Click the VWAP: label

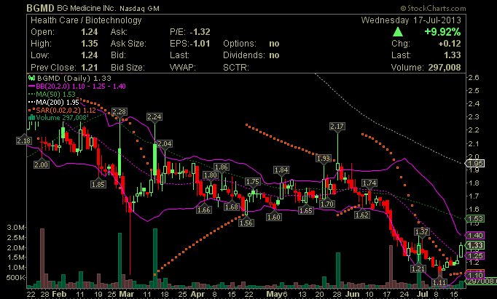(183, 68)
